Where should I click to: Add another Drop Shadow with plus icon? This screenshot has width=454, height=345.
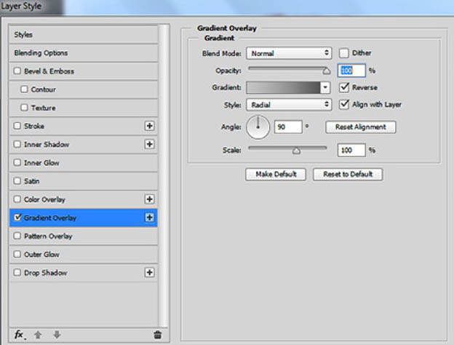coord(150,273)
